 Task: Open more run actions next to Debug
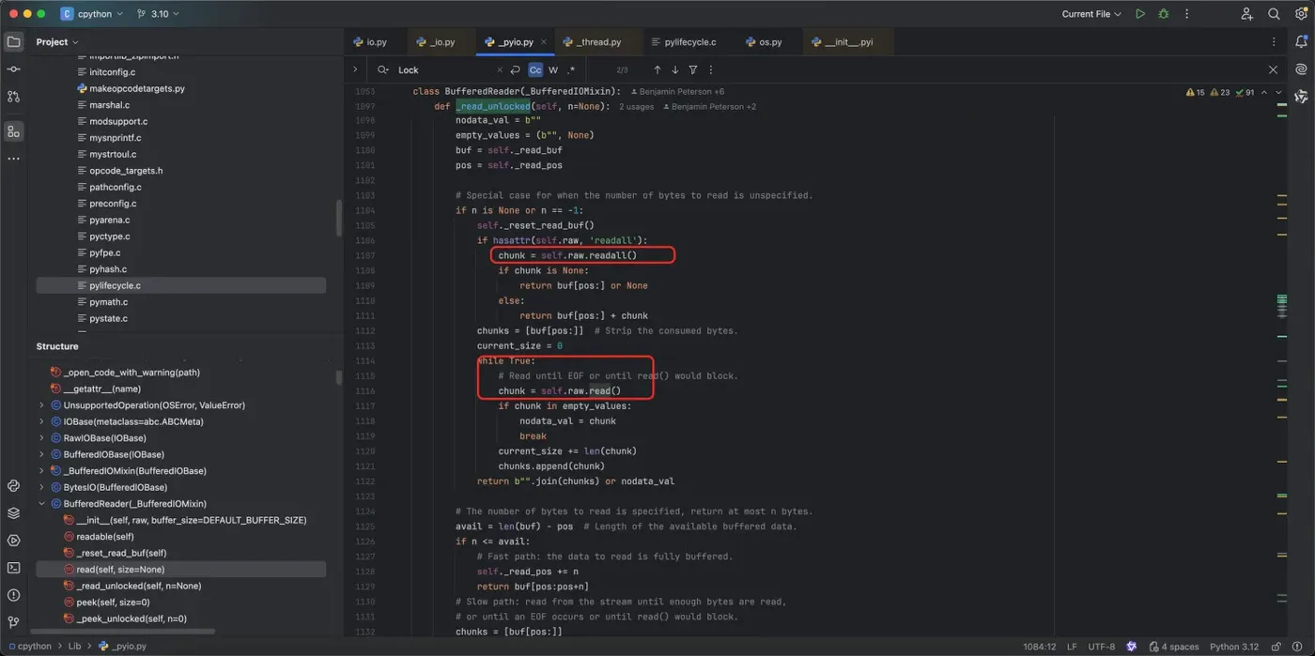click(x=1186, y=14)
